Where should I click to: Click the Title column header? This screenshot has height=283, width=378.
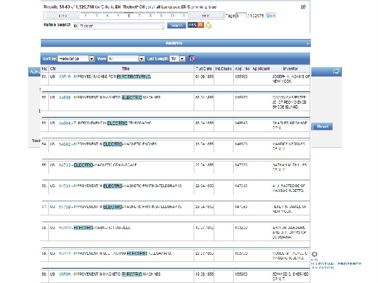pos(125,69)
